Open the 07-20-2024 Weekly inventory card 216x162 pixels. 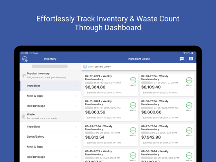pyautogui.click(x=167, y=85)
